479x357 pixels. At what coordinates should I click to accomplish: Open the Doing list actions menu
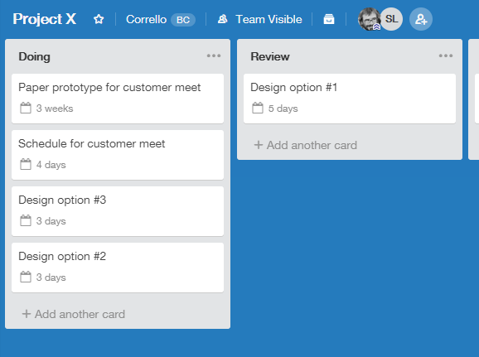(x=214, y=55)
